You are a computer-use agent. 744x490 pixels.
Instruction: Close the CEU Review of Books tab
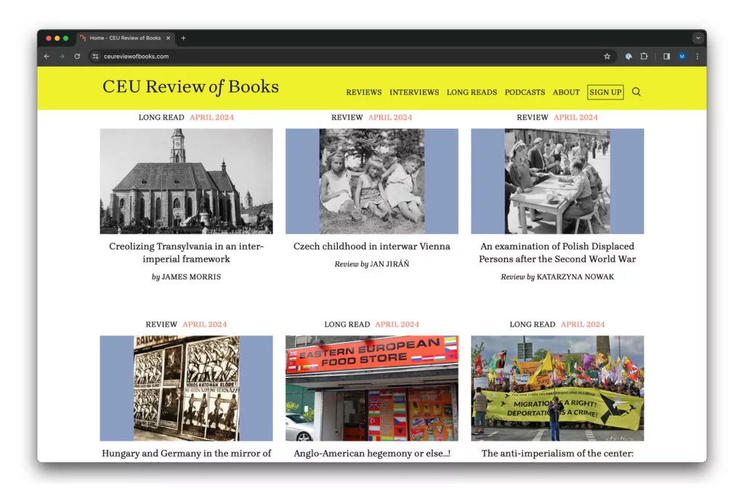(169, 38)
